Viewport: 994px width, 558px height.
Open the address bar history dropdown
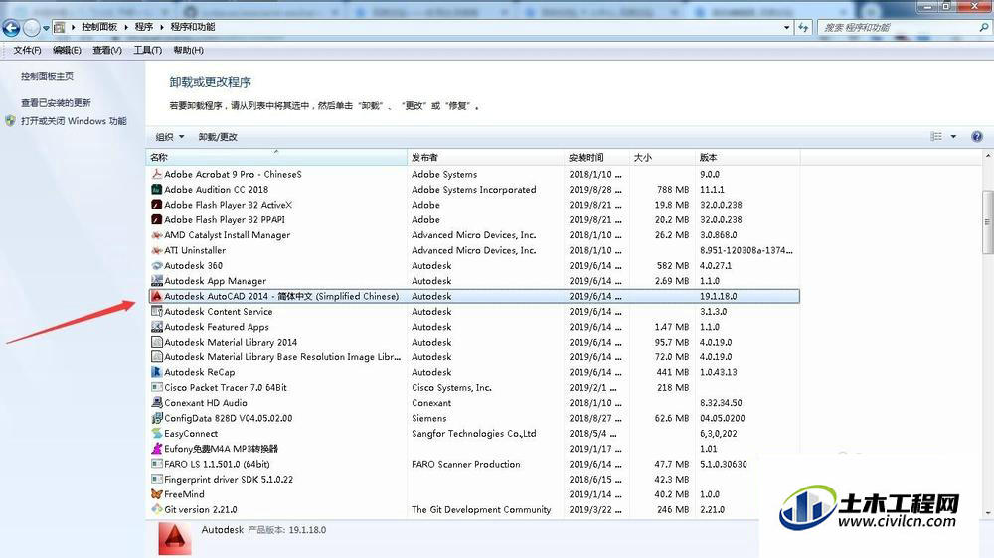tap(786, 27)
